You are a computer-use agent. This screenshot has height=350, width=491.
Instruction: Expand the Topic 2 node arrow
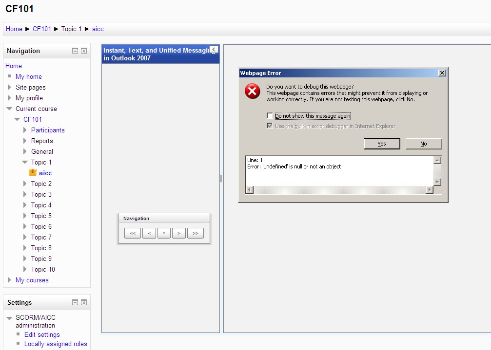25,184
